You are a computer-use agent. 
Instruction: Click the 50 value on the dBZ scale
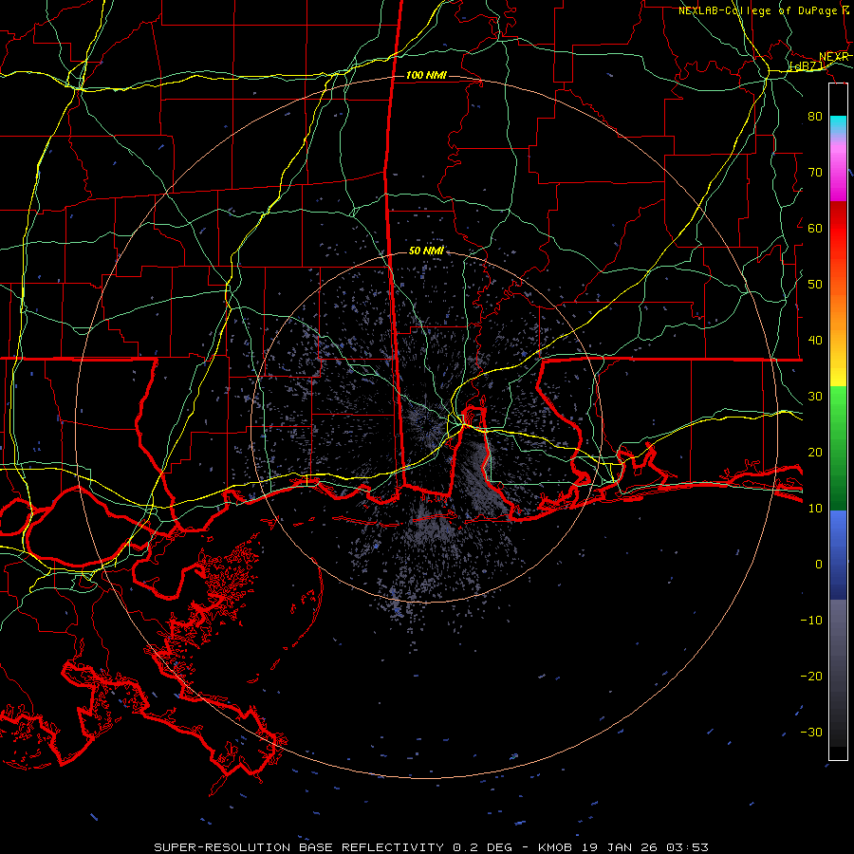point(815,285)
